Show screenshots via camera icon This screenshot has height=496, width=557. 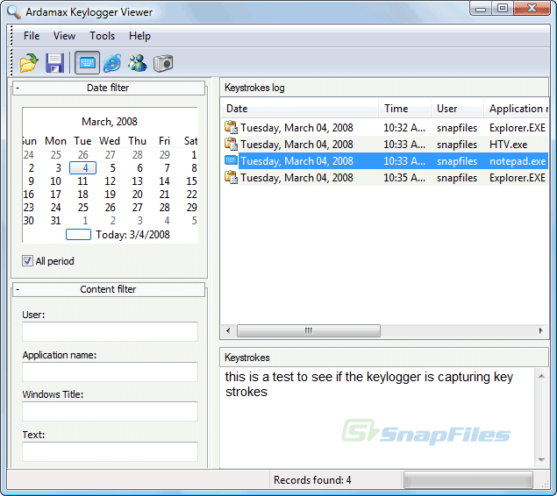(x=163, y=63)
